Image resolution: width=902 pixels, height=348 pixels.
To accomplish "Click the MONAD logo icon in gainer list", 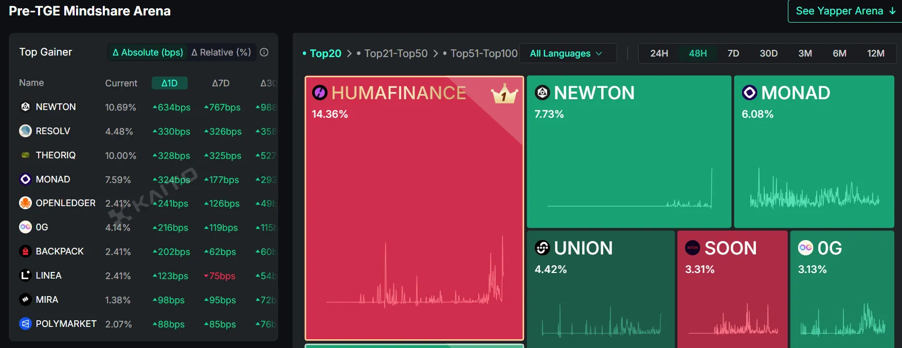I will (x=25, y=179).
